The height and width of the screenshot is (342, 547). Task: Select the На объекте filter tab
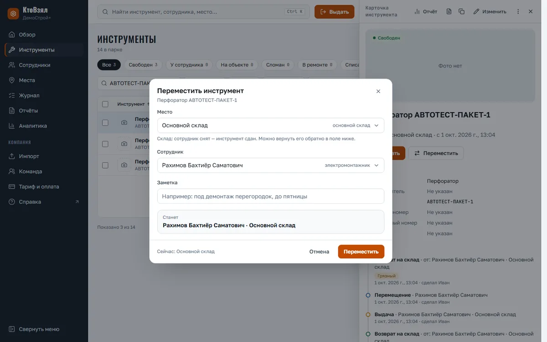tap(237, 65)
